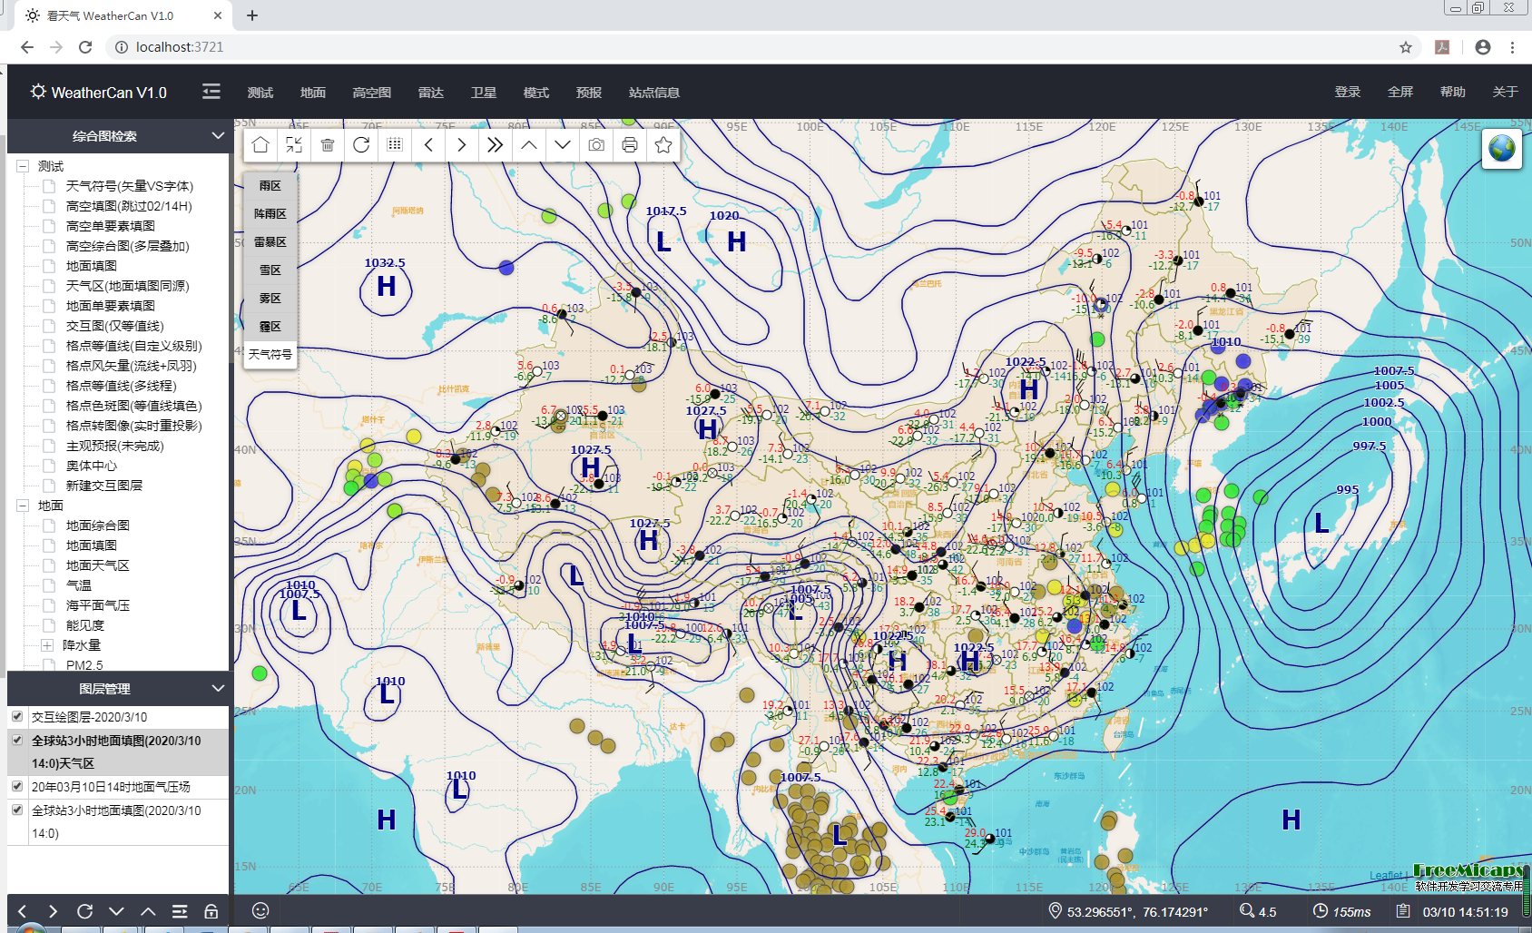Image resolution: width=1532 pixels, height=933 pixels.
Task: Add current view to favorites via star icon
Action: 663,144
